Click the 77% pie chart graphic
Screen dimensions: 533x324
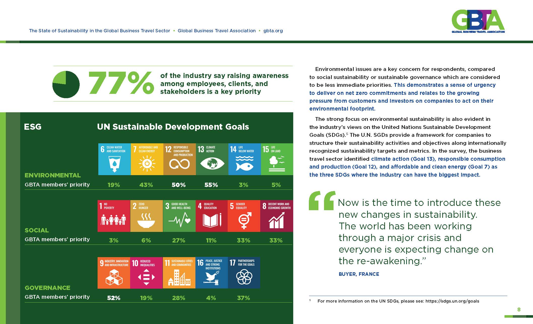point(66,84)
